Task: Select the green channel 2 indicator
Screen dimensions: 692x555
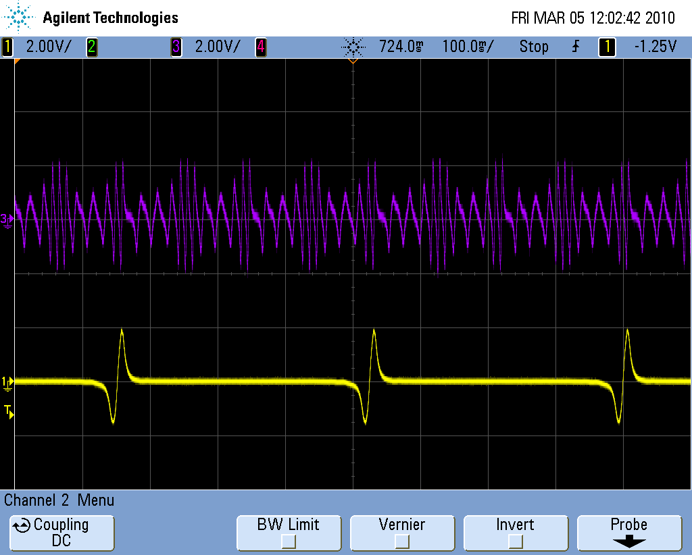Action: click(x=91, y=47)
